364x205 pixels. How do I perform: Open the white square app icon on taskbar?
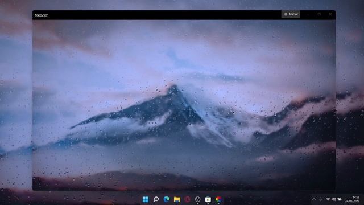click(x=208, y=199)
